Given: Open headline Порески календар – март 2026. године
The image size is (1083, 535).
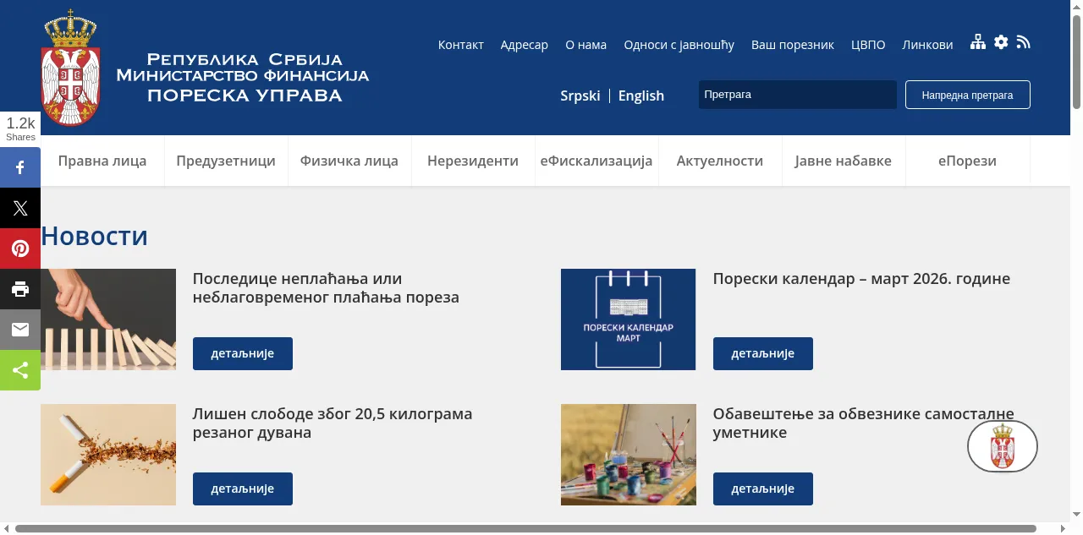Looking at the screenshot, I should pos(861,279).
